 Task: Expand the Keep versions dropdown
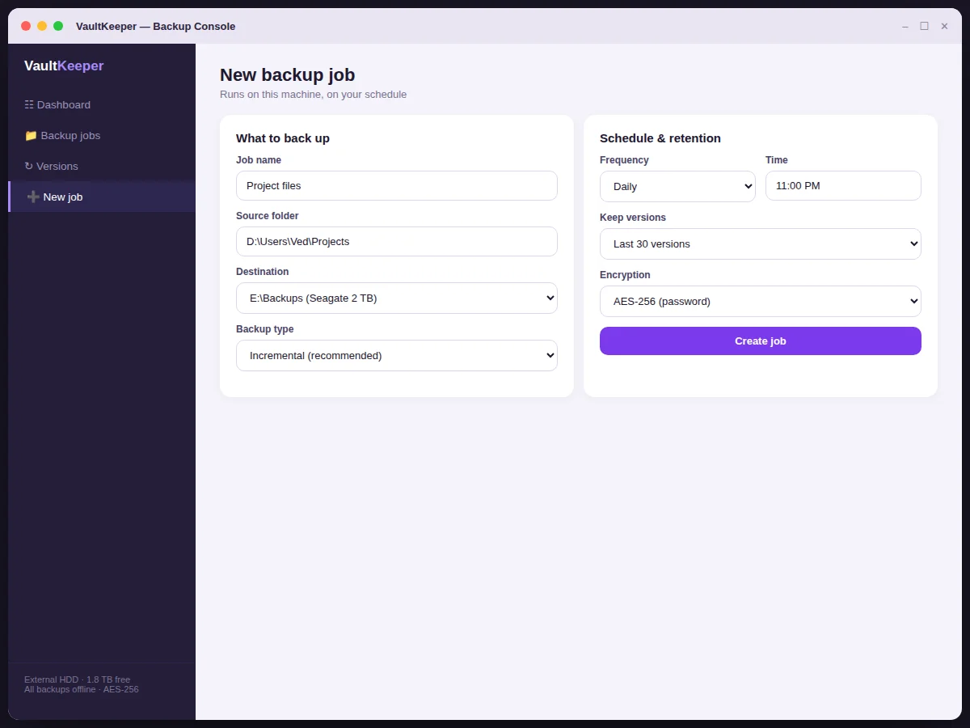(x=761, y=243)
